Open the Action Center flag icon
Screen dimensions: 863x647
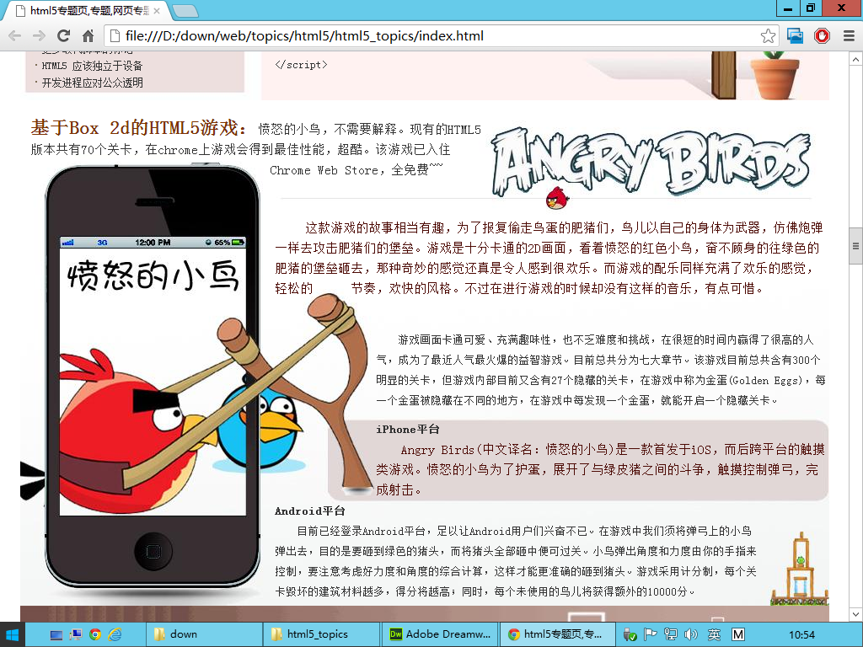(651, 635)
